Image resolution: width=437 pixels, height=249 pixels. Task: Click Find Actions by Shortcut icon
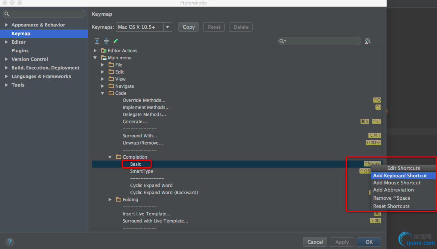(x=368, y=41)
